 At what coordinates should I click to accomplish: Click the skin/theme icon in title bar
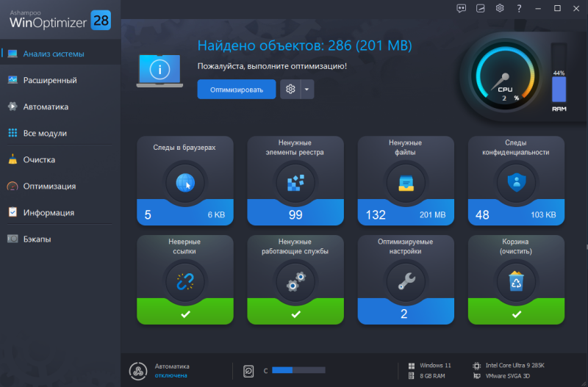[x=481, y=8]
